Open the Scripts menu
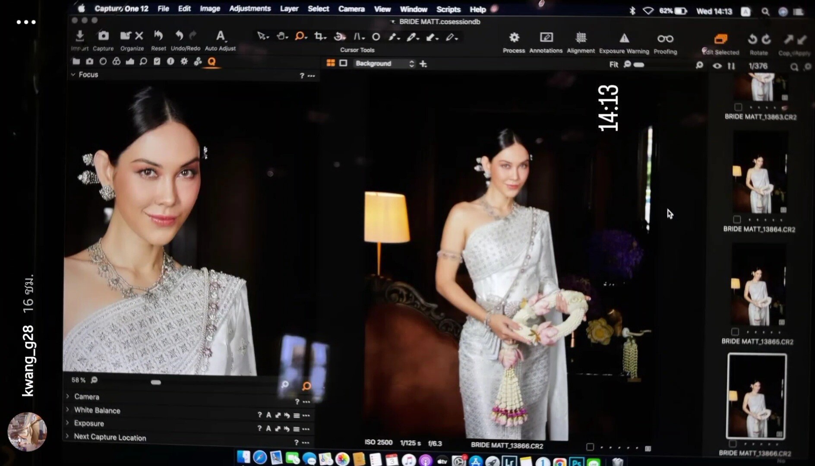This screenshot has width=815, height=466. (448, 9)
